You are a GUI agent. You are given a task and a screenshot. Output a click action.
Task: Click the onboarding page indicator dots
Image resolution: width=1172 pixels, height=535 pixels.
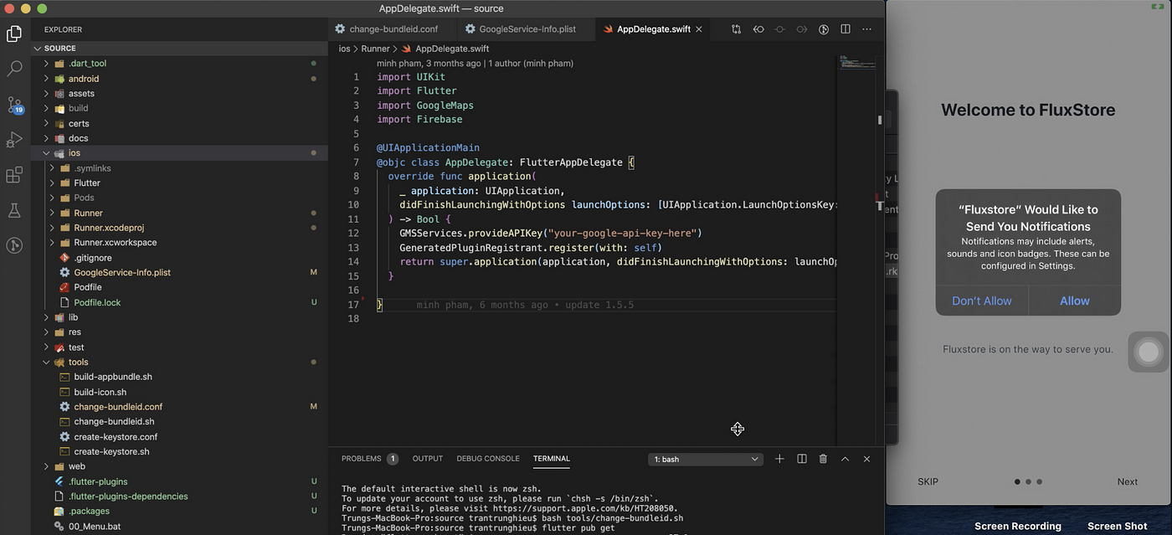pyautogui.click(x=1028, y=481)
